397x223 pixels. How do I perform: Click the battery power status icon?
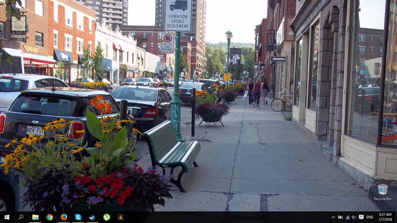(340, 217)
